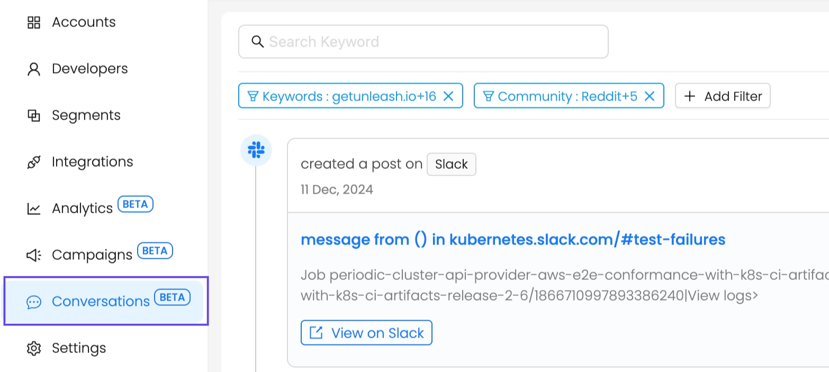829x372 pixels.
Task: Click the Accounts grid icon
Action: pyautogui.click(x=34, y=22)
